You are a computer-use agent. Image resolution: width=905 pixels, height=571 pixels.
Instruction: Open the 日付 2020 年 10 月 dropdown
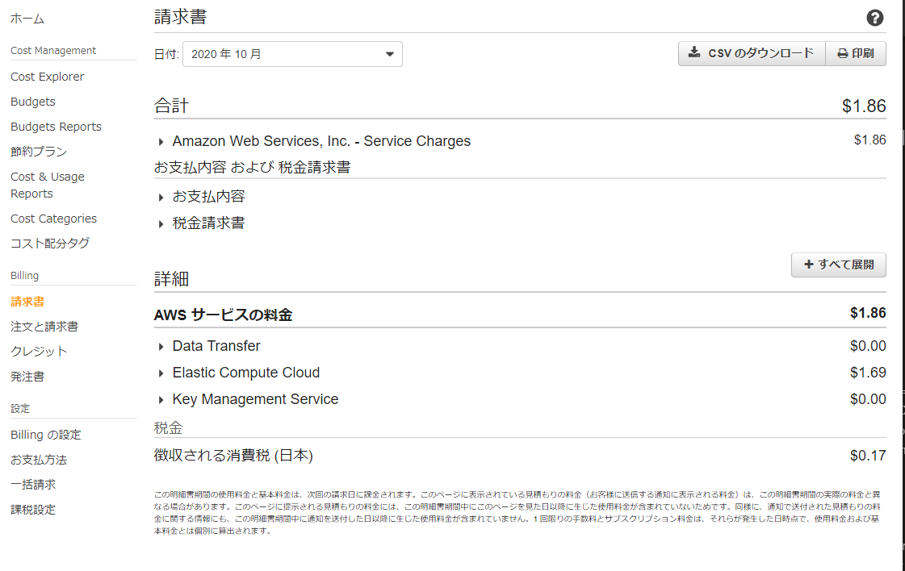292,54
